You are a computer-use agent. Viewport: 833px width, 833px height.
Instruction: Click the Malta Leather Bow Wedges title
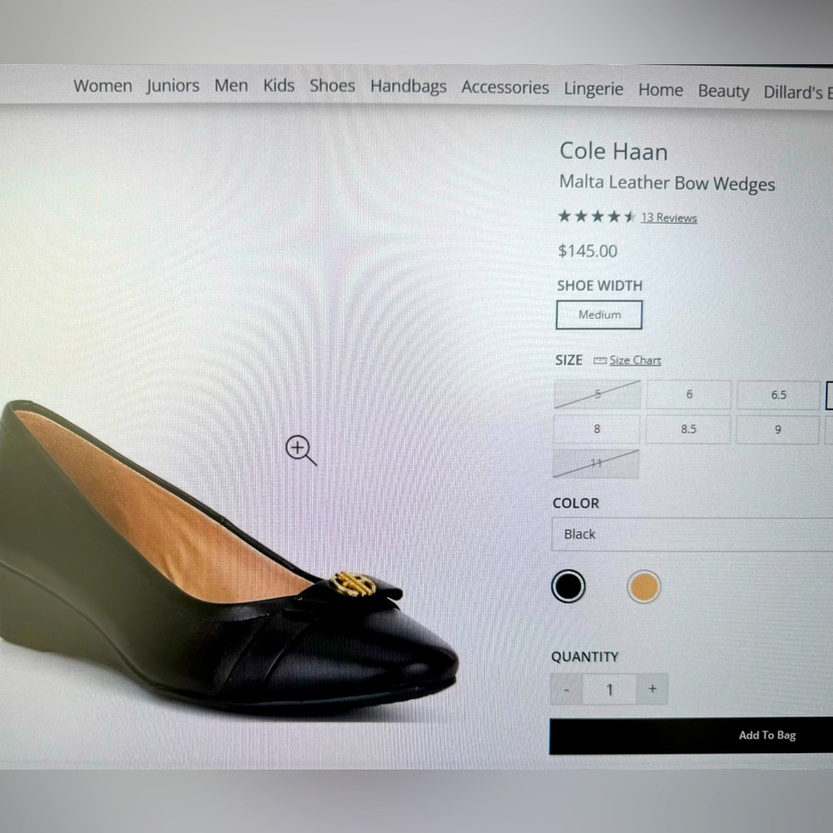point(666,183)
